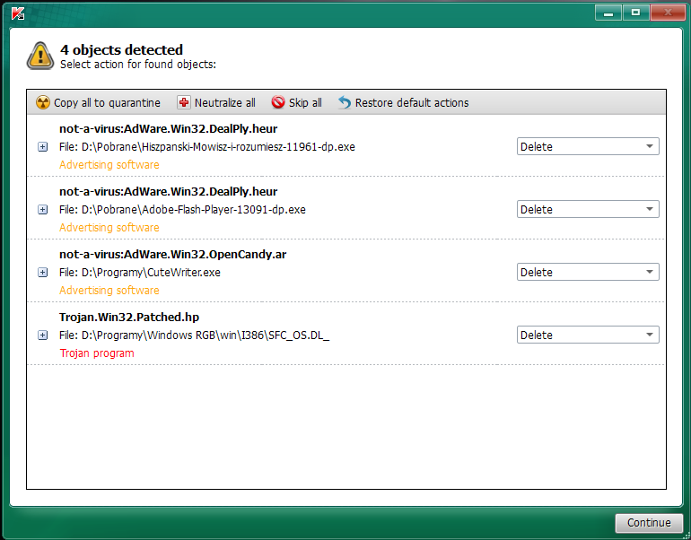
Task: Restore default actions
Action: click(x=403, y=102)
